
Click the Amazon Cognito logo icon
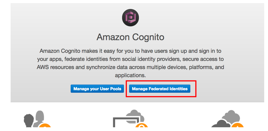131,17
